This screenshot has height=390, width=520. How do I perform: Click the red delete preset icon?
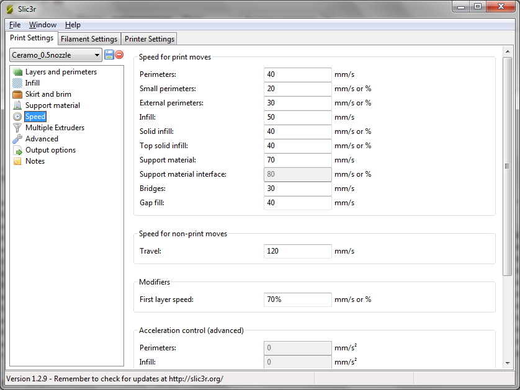(119, 55)
